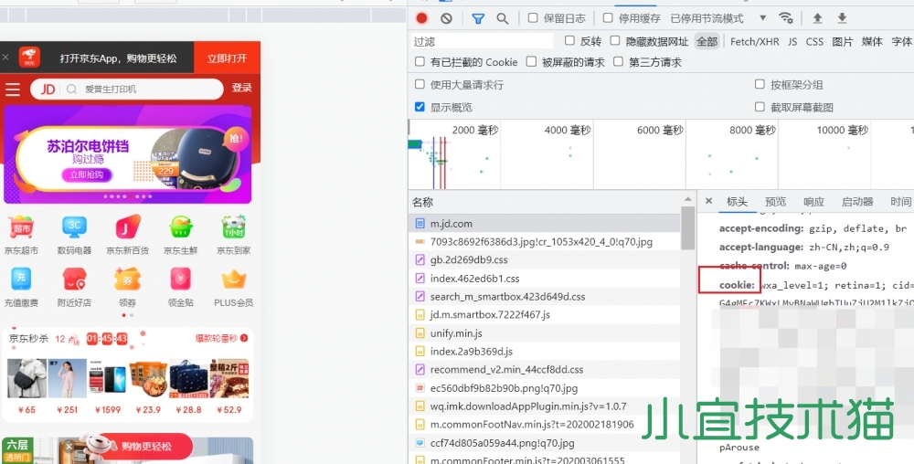This screenshot has height=464, width=914.
Task: Select the JS type filter
Action: click(792, 41)
